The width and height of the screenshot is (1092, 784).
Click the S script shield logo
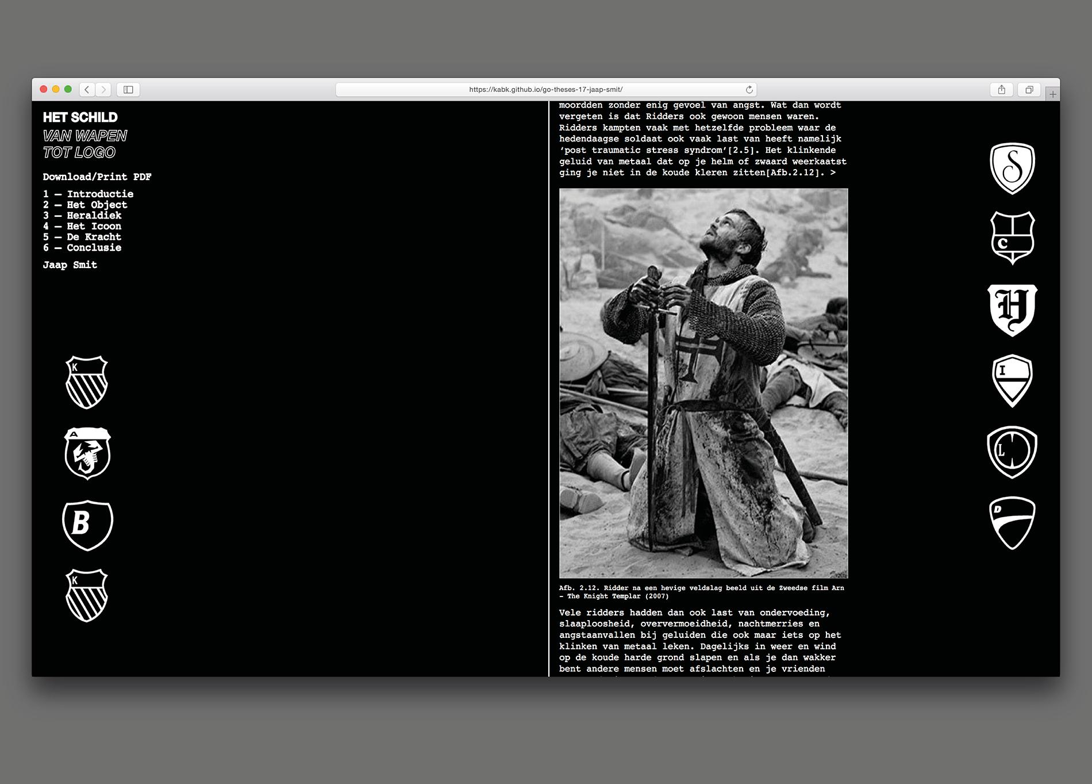(1012, 168)
